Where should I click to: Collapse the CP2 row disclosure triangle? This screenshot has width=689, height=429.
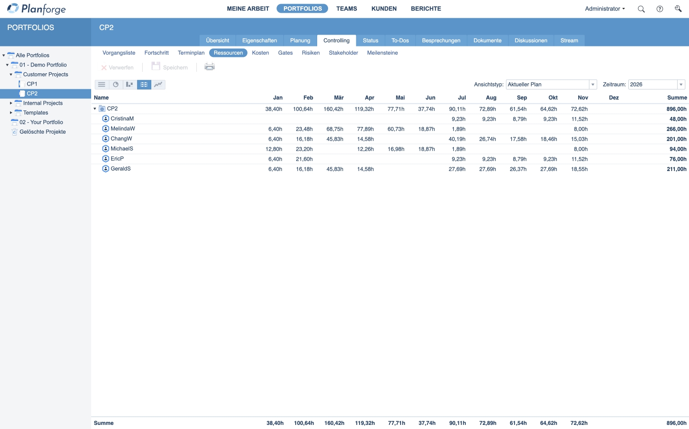click(95, 109)
